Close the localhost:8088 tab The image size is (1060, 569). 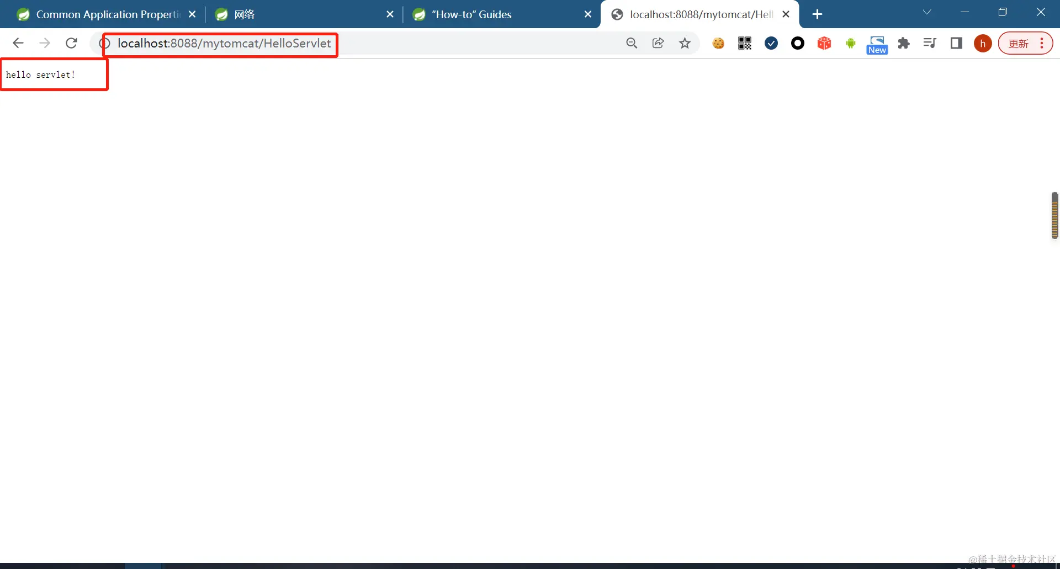(786, 14)
